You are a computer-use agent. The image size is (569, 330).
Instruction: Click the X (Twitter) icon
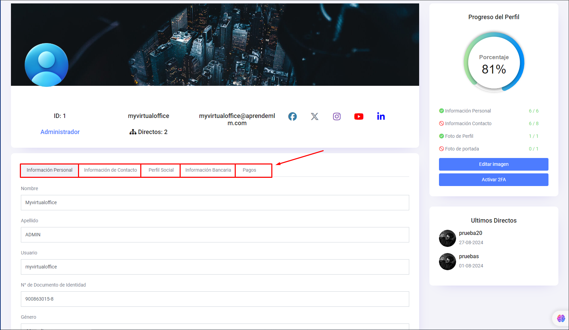click(x=314, y=117)
